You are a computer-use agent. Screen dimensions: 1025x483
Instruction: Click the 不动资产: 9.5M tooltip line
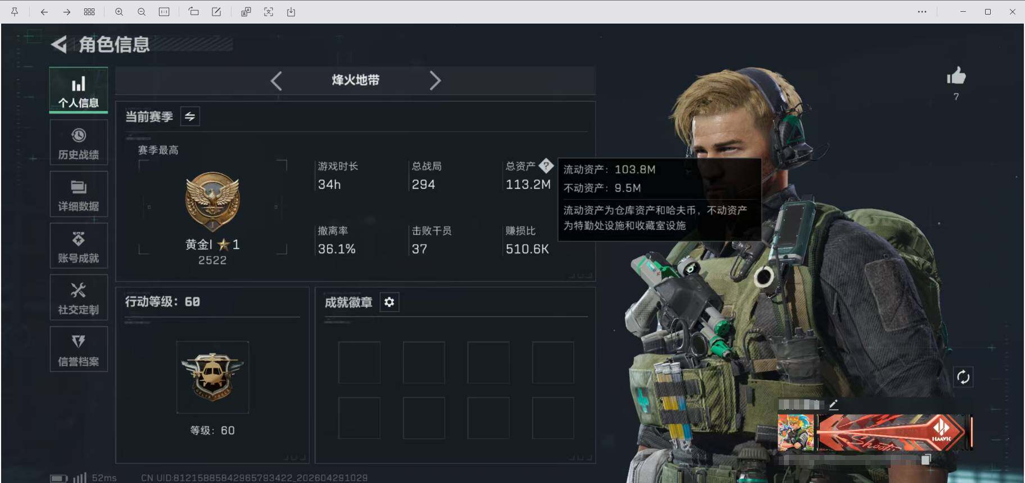(602, 188)
